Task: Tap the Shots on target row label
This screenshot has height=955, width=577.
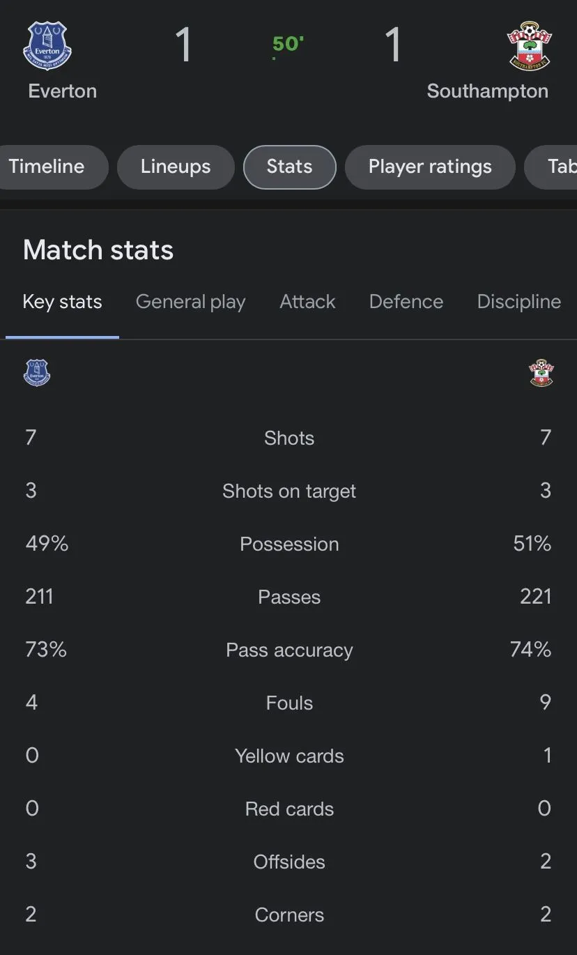Action: coord(289,491)
